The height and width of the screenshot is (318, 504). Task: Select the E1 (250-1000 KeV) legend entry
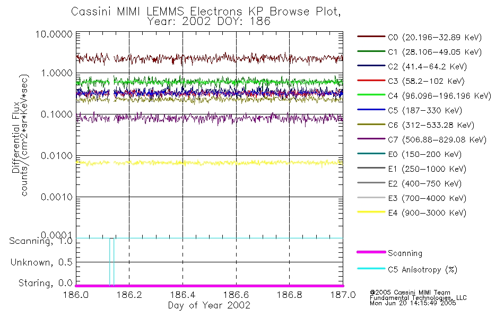tap(412, 169)
